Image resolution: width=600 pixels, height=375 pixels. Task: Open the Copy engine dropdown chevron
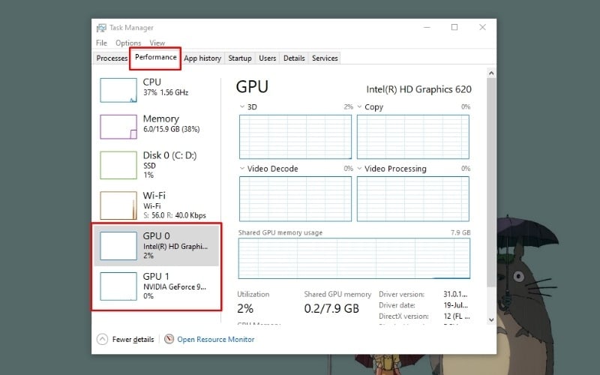(x=359, y=106)
